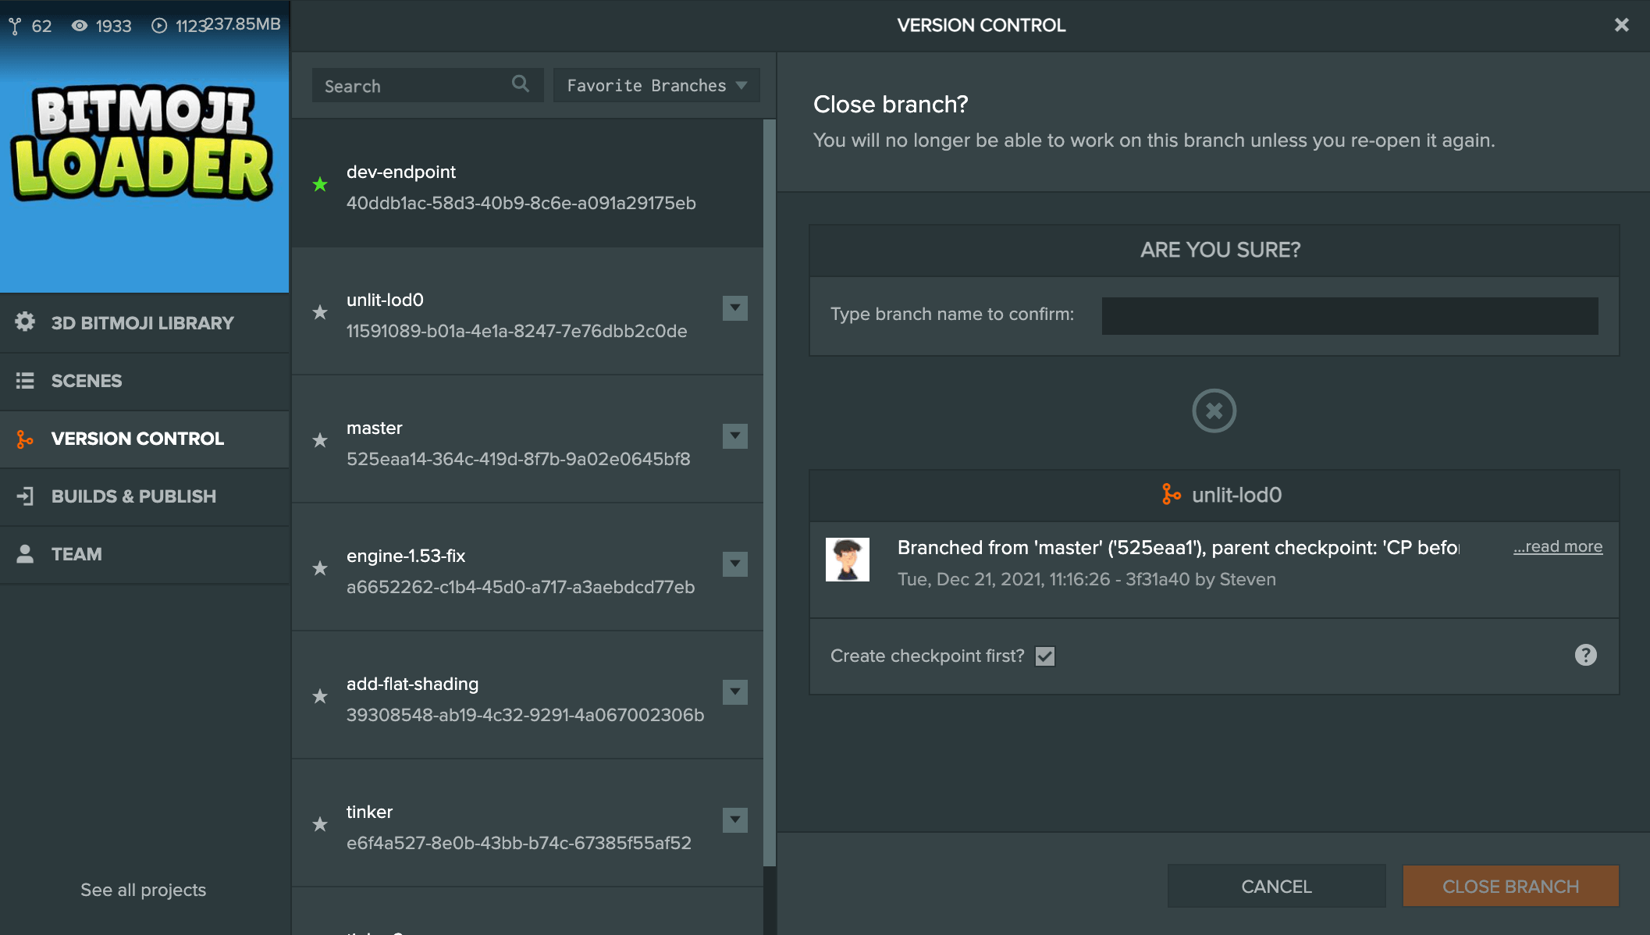Click the help question mark icon
1650x935 pixels.
(x=1585, y=655)
